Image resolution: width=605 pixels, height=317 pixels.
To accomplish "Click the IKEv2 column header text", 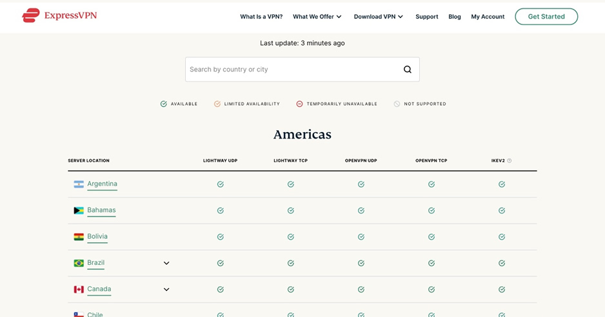I will tap(498, 160).
